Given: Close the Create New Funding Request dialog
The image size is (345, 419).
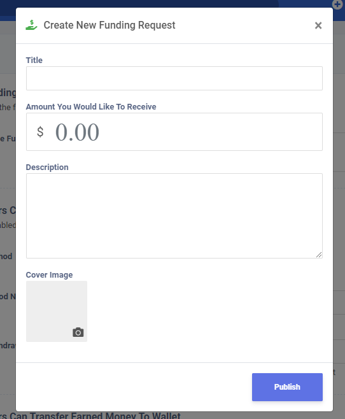Looking at the screenshot, I should tap(318, 25).
